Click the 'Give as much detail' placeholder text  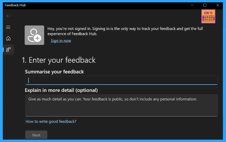[112, 99]
